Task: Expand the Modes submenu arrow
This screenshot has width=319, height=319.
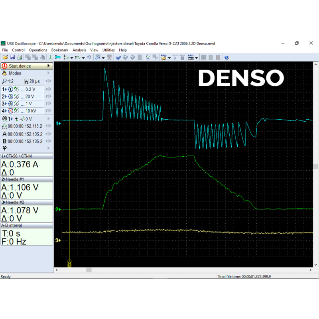Action: click(49, 73)
